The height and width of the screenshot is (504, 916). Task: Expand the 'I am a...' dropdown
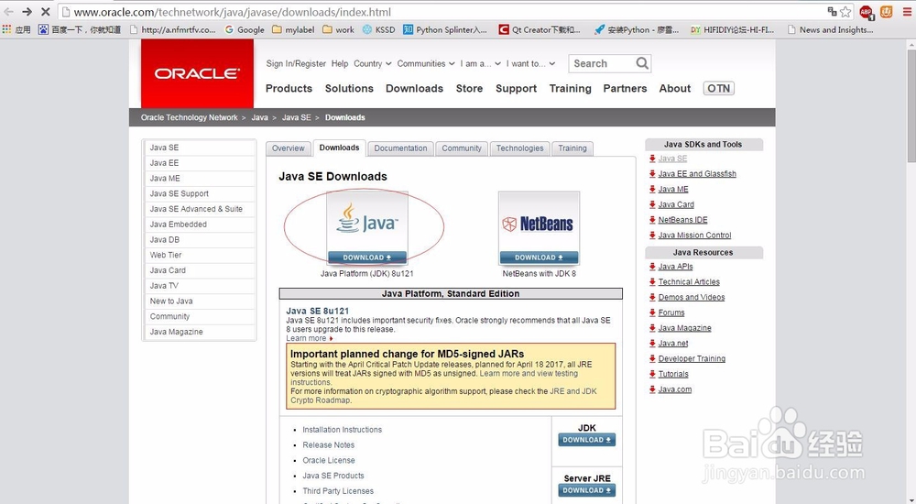[x=480, y=64]
